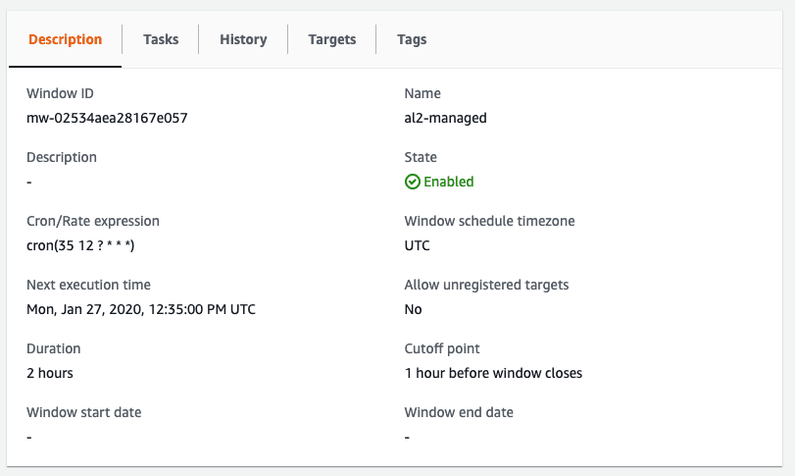Click the Allow unregistered targets No value

tap(414, 309)
